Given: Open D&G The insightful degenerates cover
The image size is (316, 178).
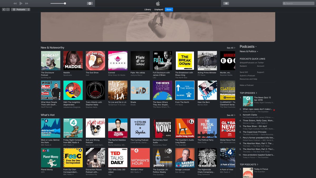Looking at the screenshot, I should 73,90.
